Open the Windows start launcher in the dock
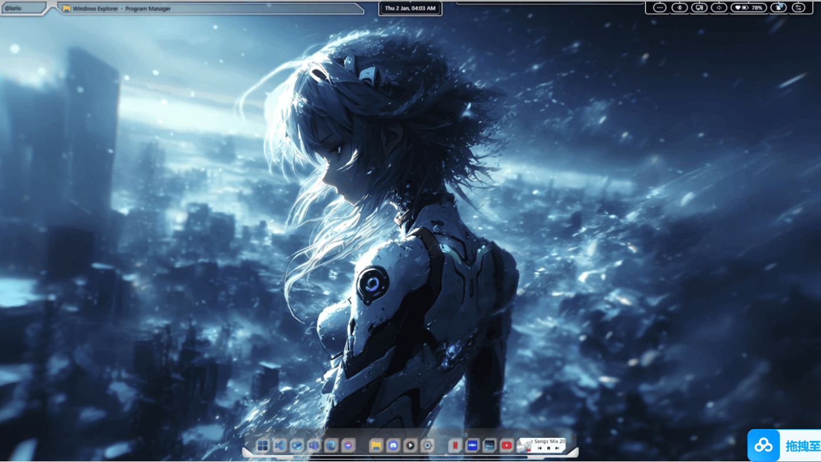This screenshot has height=462, width=821. click(x=262, y=445)
